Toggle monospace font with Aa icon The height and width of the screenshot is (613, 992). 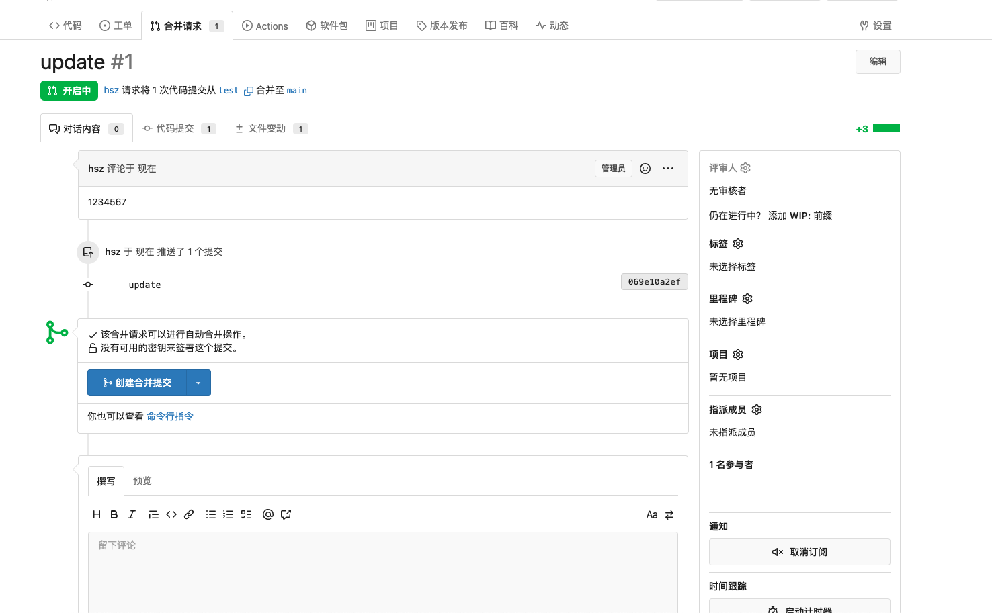(x=652, y=515)
